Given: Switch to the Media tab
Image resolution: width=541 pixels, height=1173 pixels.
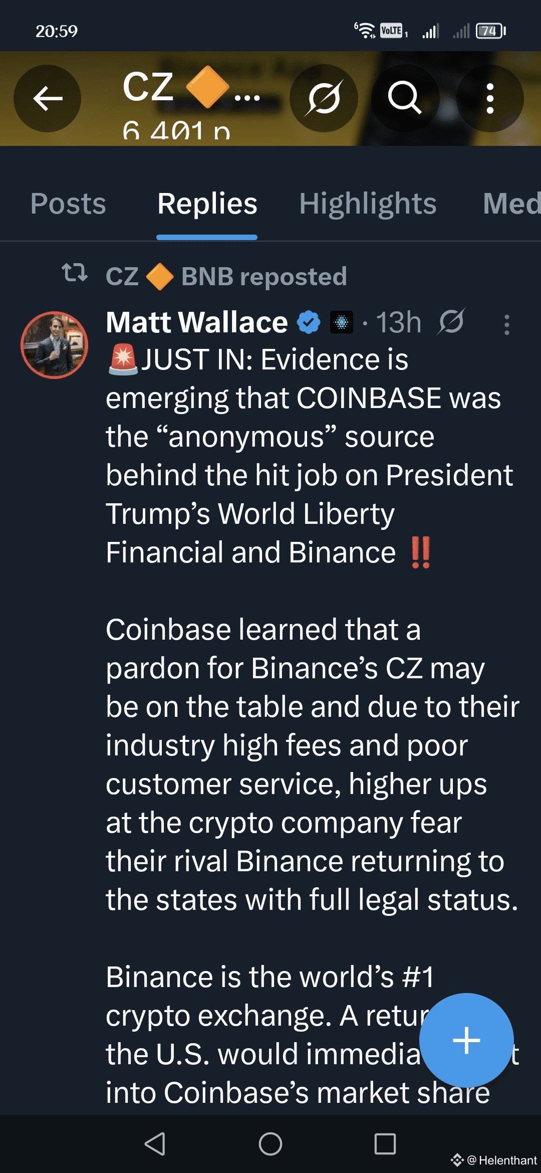Looking at the screenshot, I should (511, 204).
